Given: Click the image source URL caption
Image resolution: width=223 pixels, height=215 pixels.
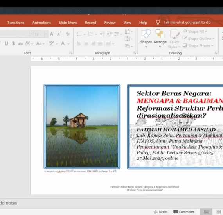Looking at the screenshot, I should 80,172.
